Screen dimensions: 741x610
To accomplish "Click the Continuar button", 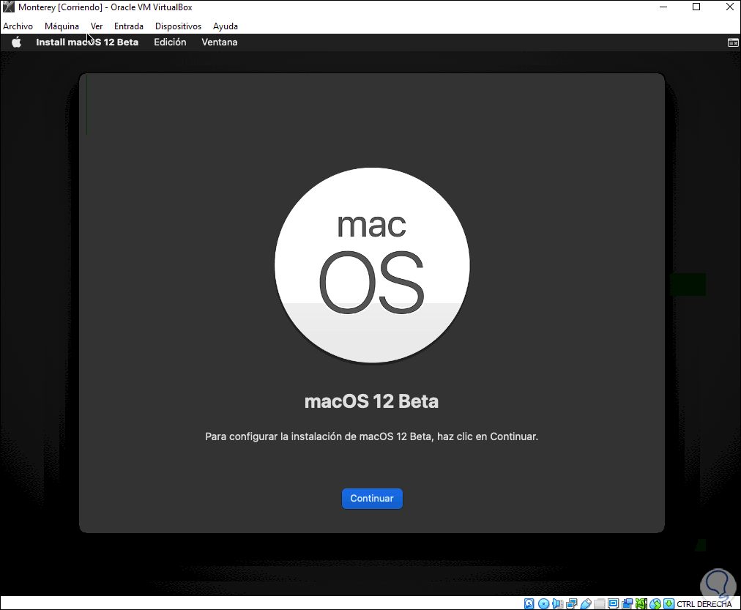I will tap(372, 499).
